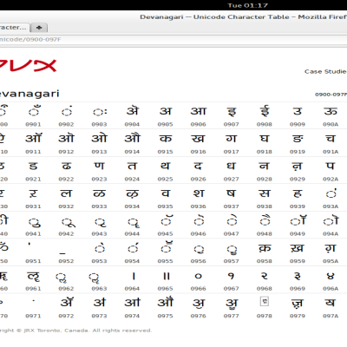Click the code label 0974
The height and width of the screenshot is (347, 347).
click(x=132, y=316)
